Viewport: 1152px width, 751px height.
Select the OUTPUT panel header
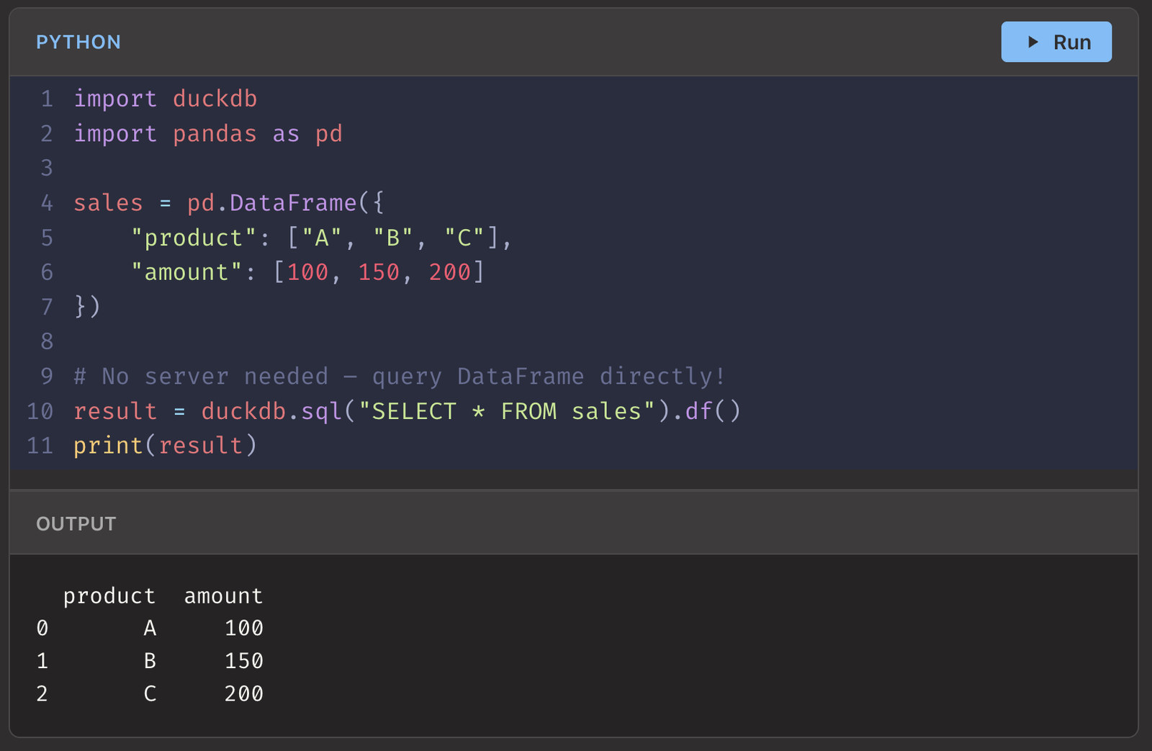click(x=76, y=523)
